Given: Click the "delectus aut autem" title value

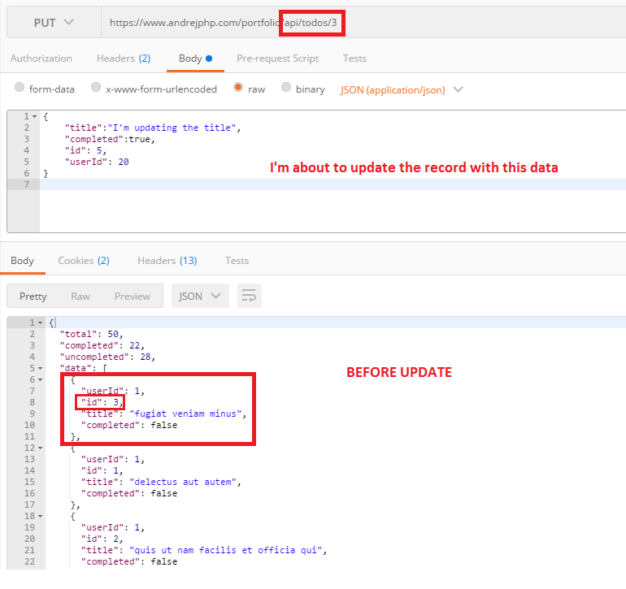Looking at the screenshot, I should [x=183, y=482].
